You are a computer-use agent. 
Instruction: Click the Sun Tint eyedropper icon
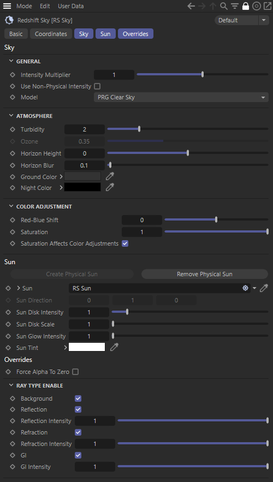click(114, 347)
